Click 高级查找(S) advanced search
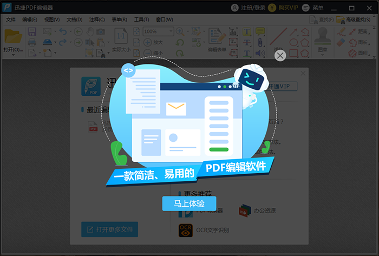Viewport: 379px width, 256px height. pos(354,19)
